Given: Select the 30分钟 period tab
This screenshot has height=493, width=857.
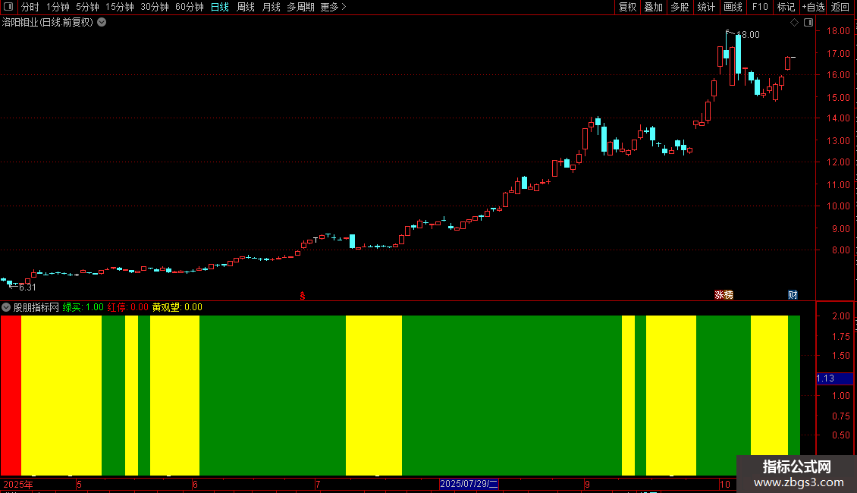Looking at the screenshot, I should click(x=155, y=7).
